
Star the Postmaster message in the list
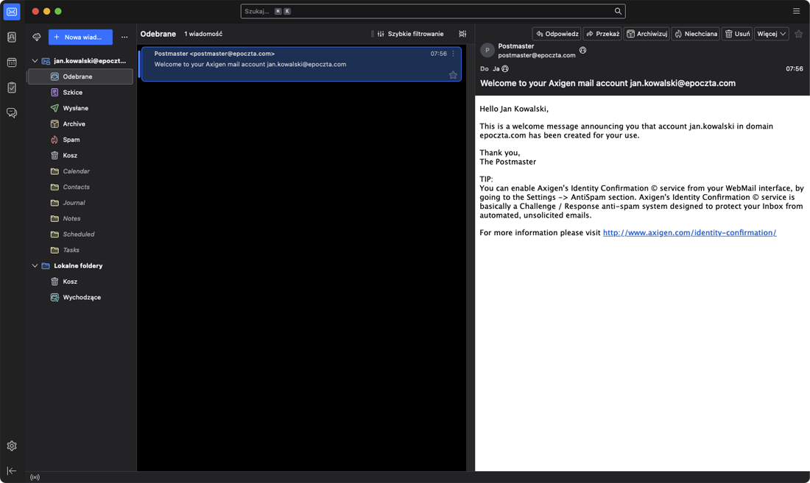point(453,75)
